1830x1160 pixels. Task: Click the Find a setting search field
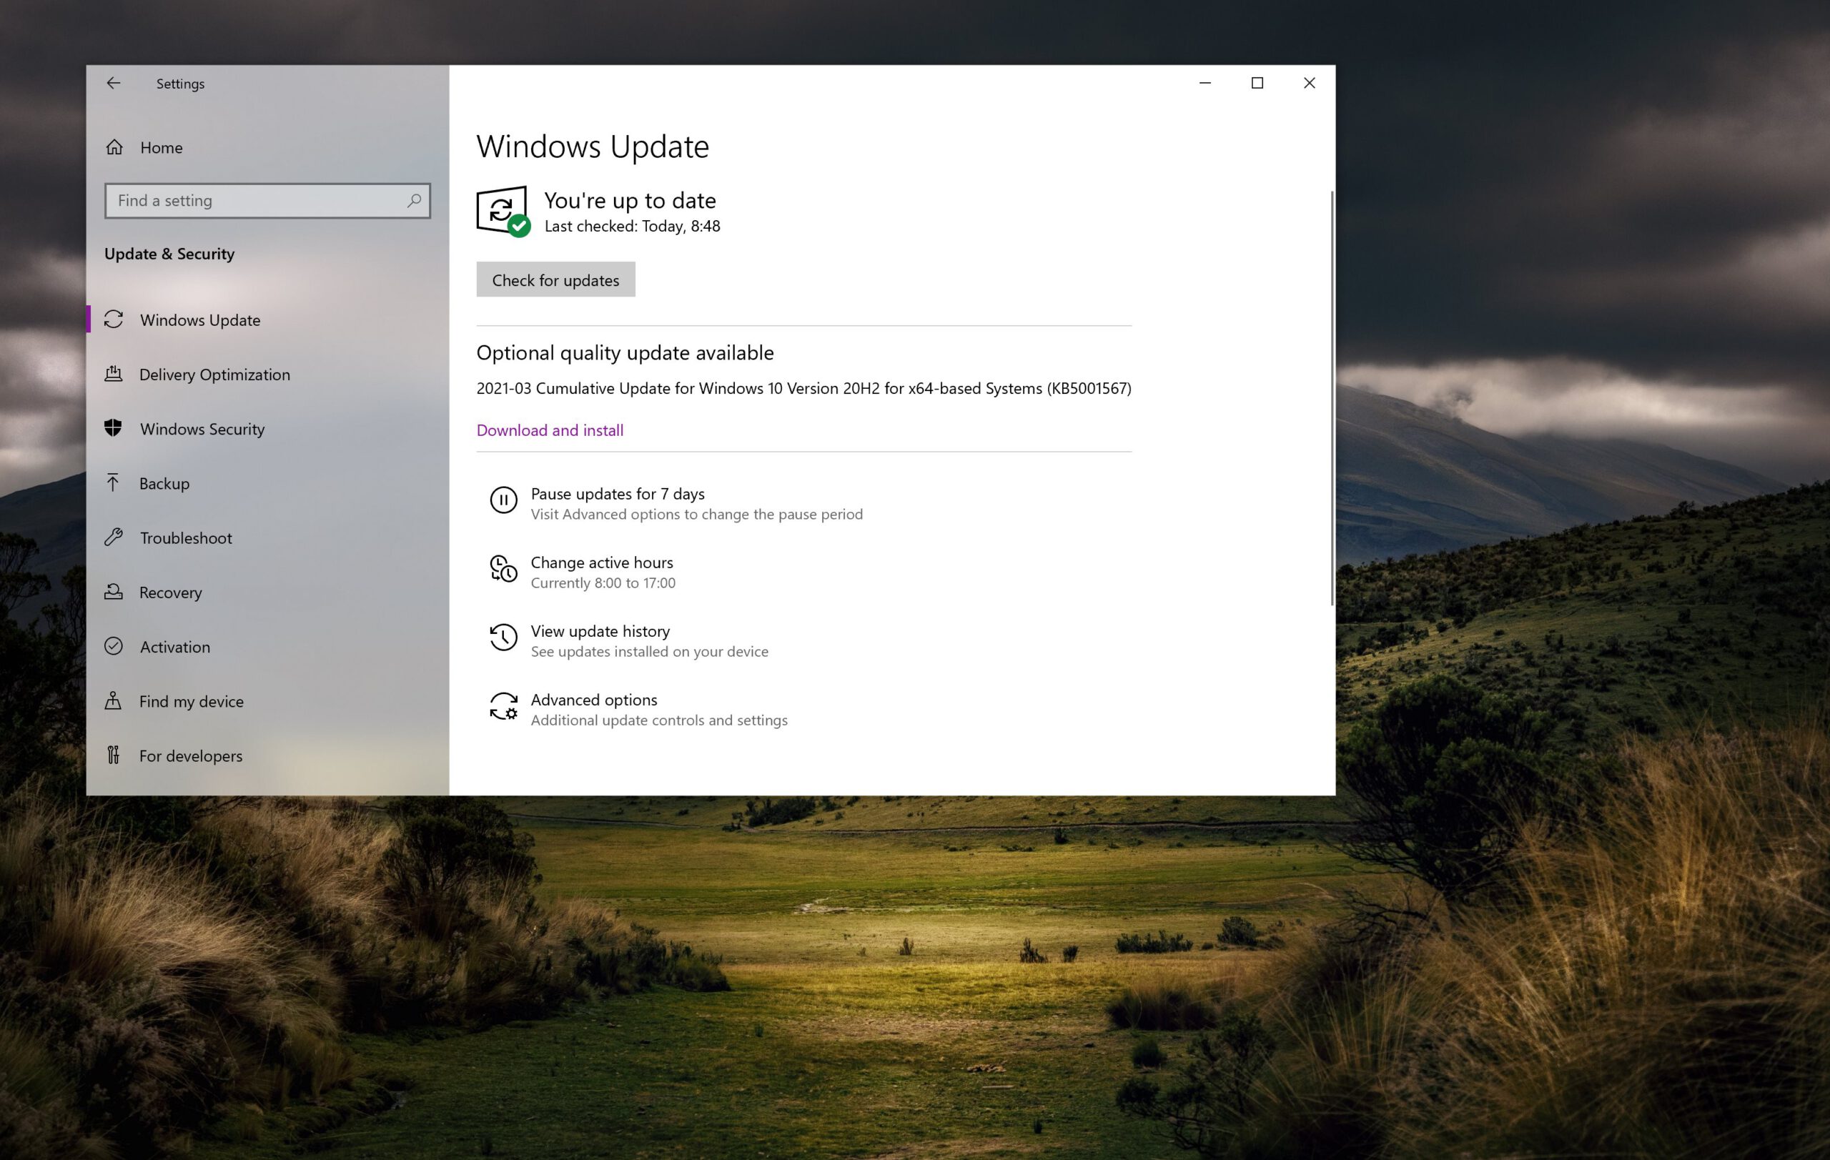click(267, 201)
